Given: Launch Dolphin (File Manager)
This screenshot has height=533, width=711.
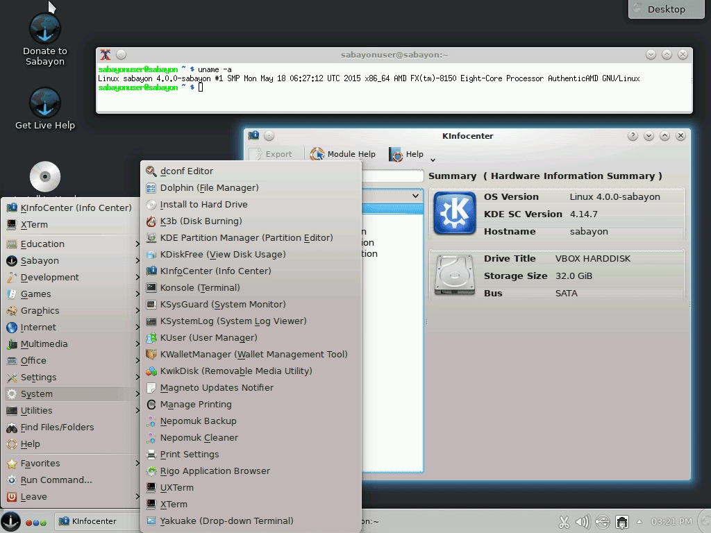Looking at the screenshot, I should coord(251,187).
